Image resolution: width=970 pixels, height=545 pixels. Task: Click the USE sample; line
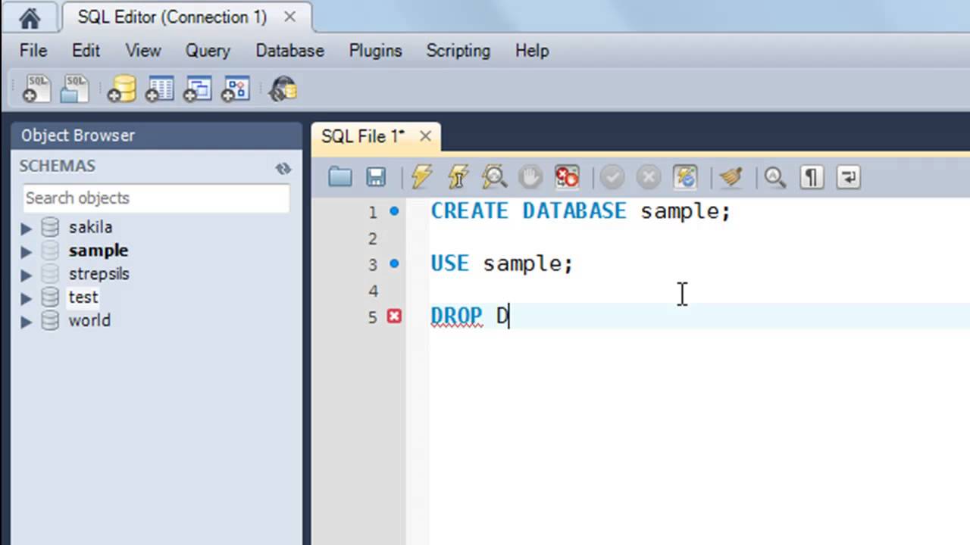pyautogui.click(x=502, y=263)
